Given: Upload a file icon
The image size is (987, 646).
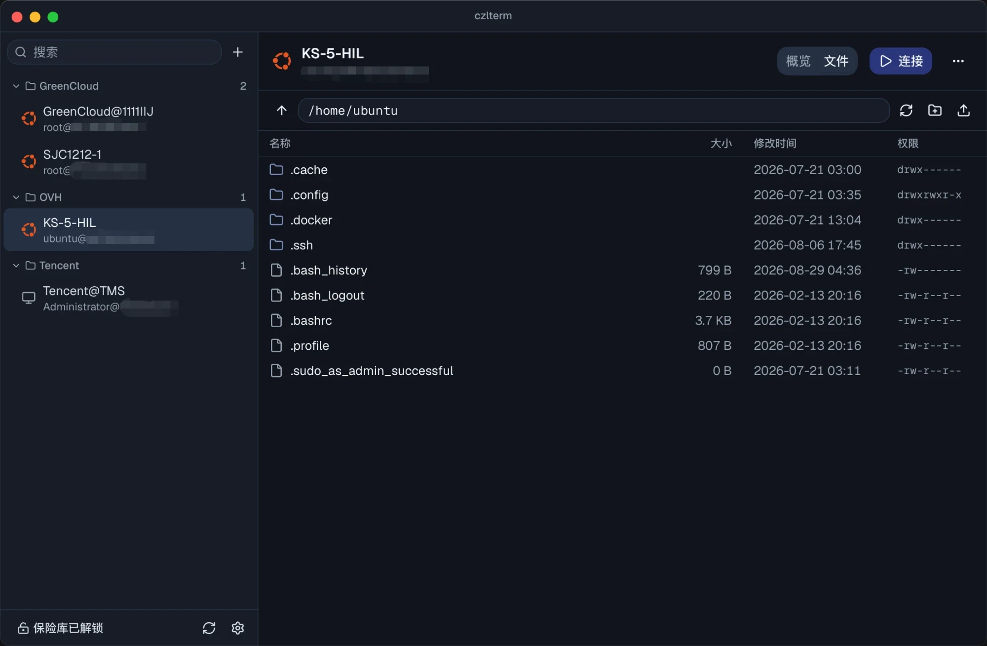Looking at the screenshot, I should tap(963, 111).
